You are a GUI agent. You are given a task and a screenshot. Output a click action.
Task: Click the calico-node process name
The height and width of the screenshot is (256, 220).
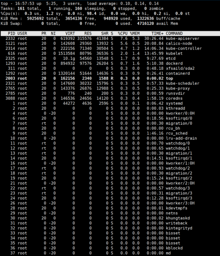point(179,43)
